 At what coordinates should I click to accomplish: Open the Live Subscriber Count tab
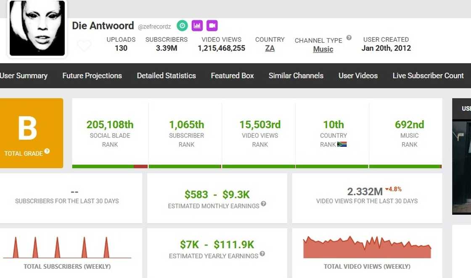(x=428, y=76)
